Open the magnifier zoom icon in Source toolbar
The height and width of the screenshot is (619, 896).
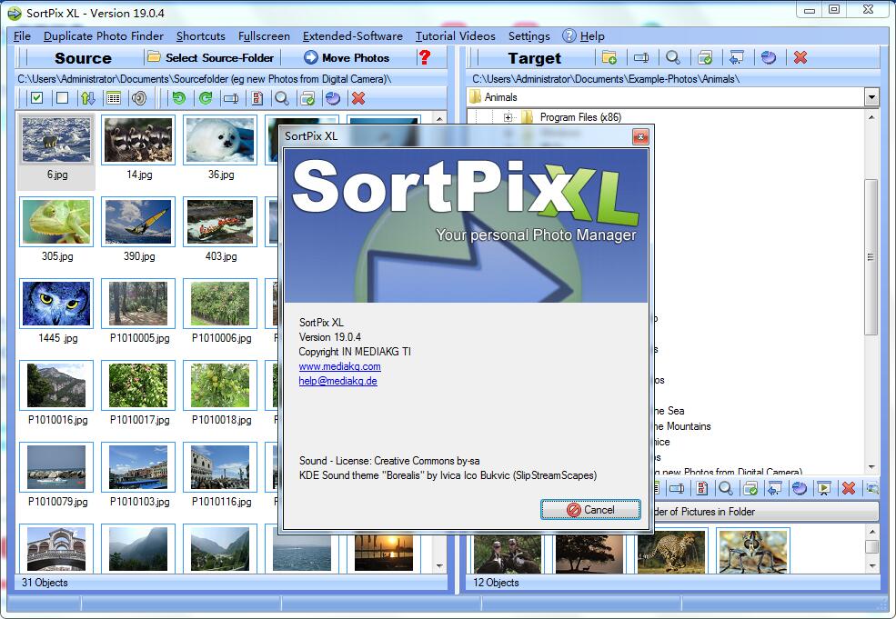[x=282, y=98]
